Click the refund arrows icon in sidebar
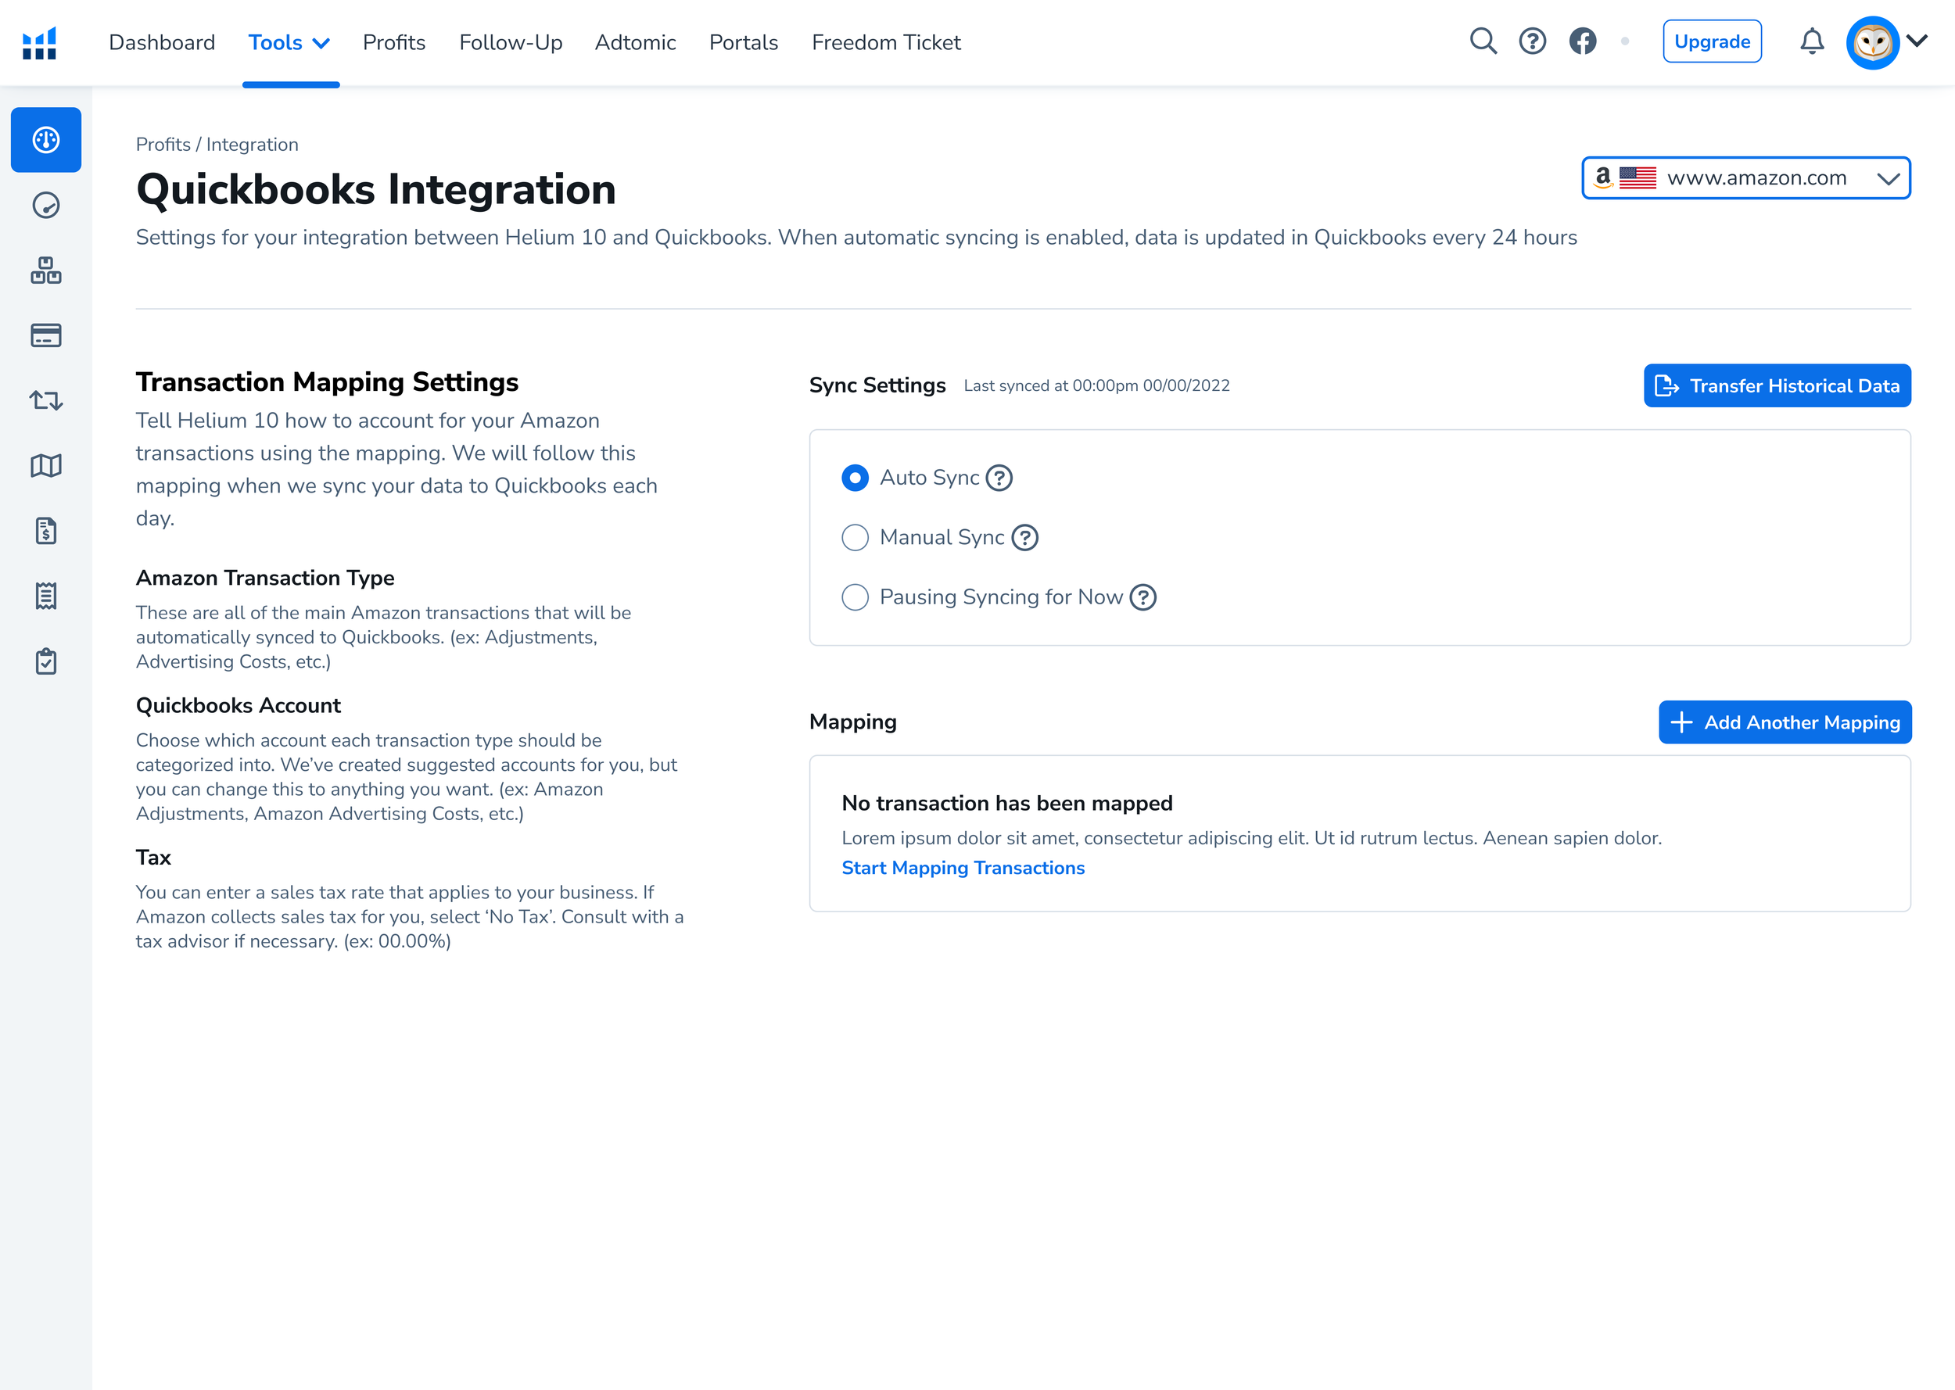Viewport: 1955px width, 1390px height. coord(46,400)
